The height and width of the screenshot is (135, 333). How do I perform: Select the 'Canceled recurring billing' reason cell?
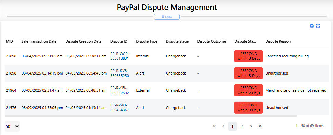tap(287, 56)
